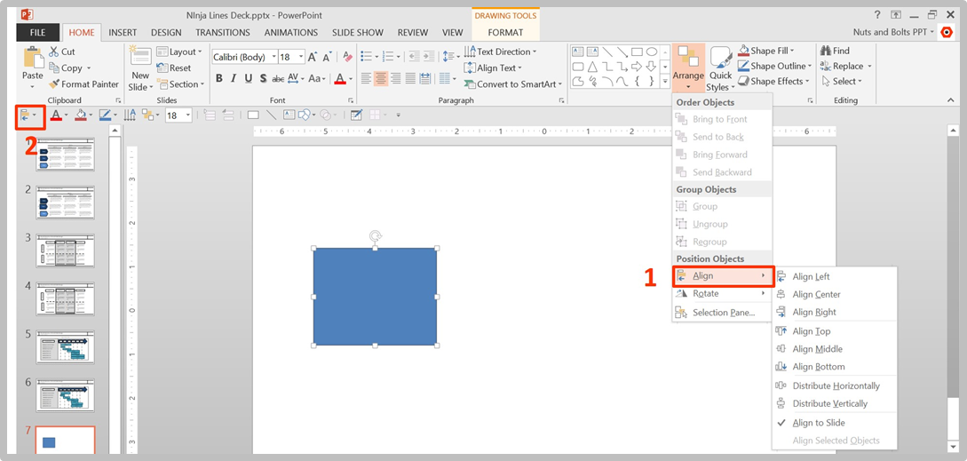Image resolution: width=967 pixels, height=461 pixels.
Task: Toggle Strikethrough formatting
Action: coord(278,78)
